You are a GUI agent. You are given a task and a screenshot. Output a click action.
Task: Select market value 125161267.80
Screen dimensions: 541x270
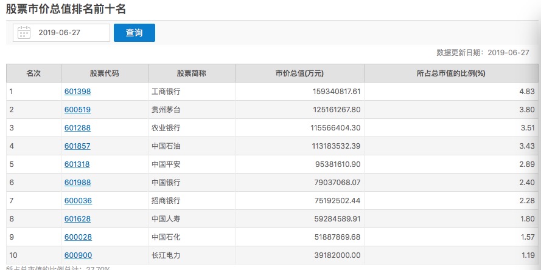pyautogui.click(x=337, y=110)
